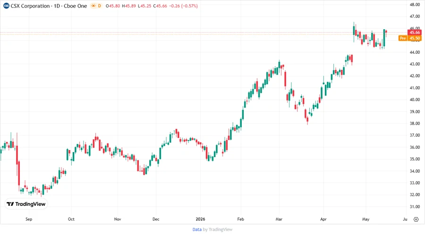Click the 37.00 price axis label
The image size is (425, 235).
tap(415, 135)
